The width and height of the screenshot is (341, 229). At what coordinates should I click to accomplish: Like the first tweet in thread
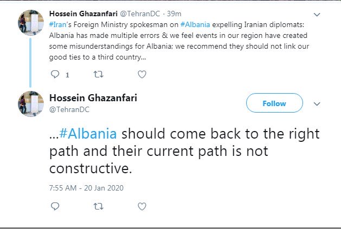point(141,74)
